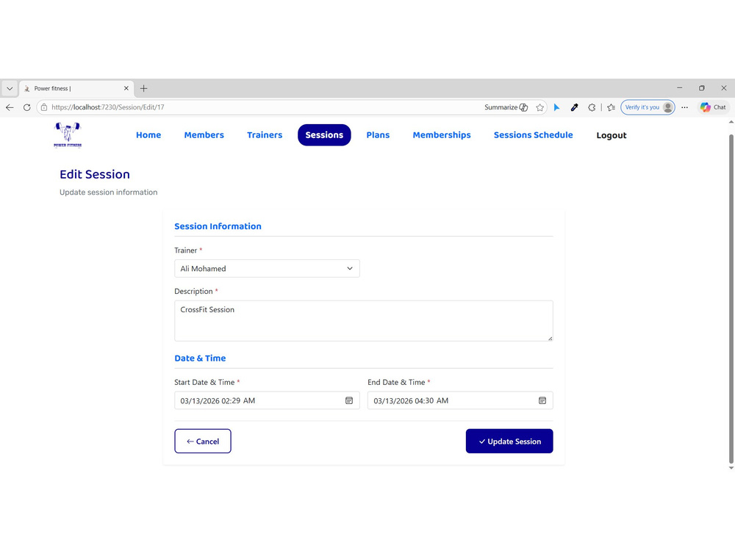Open the browser extensions puzzle icon
Image resolution: width=735 pixels, height=551 pixels.
592,107
